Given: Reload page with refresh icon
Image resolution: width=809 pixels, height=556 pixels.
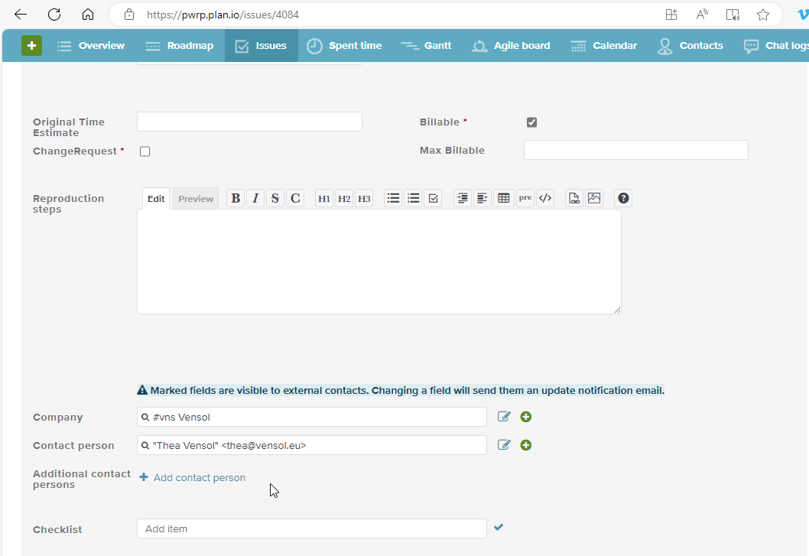Looking at the screenshot, I should click(54, 15).
